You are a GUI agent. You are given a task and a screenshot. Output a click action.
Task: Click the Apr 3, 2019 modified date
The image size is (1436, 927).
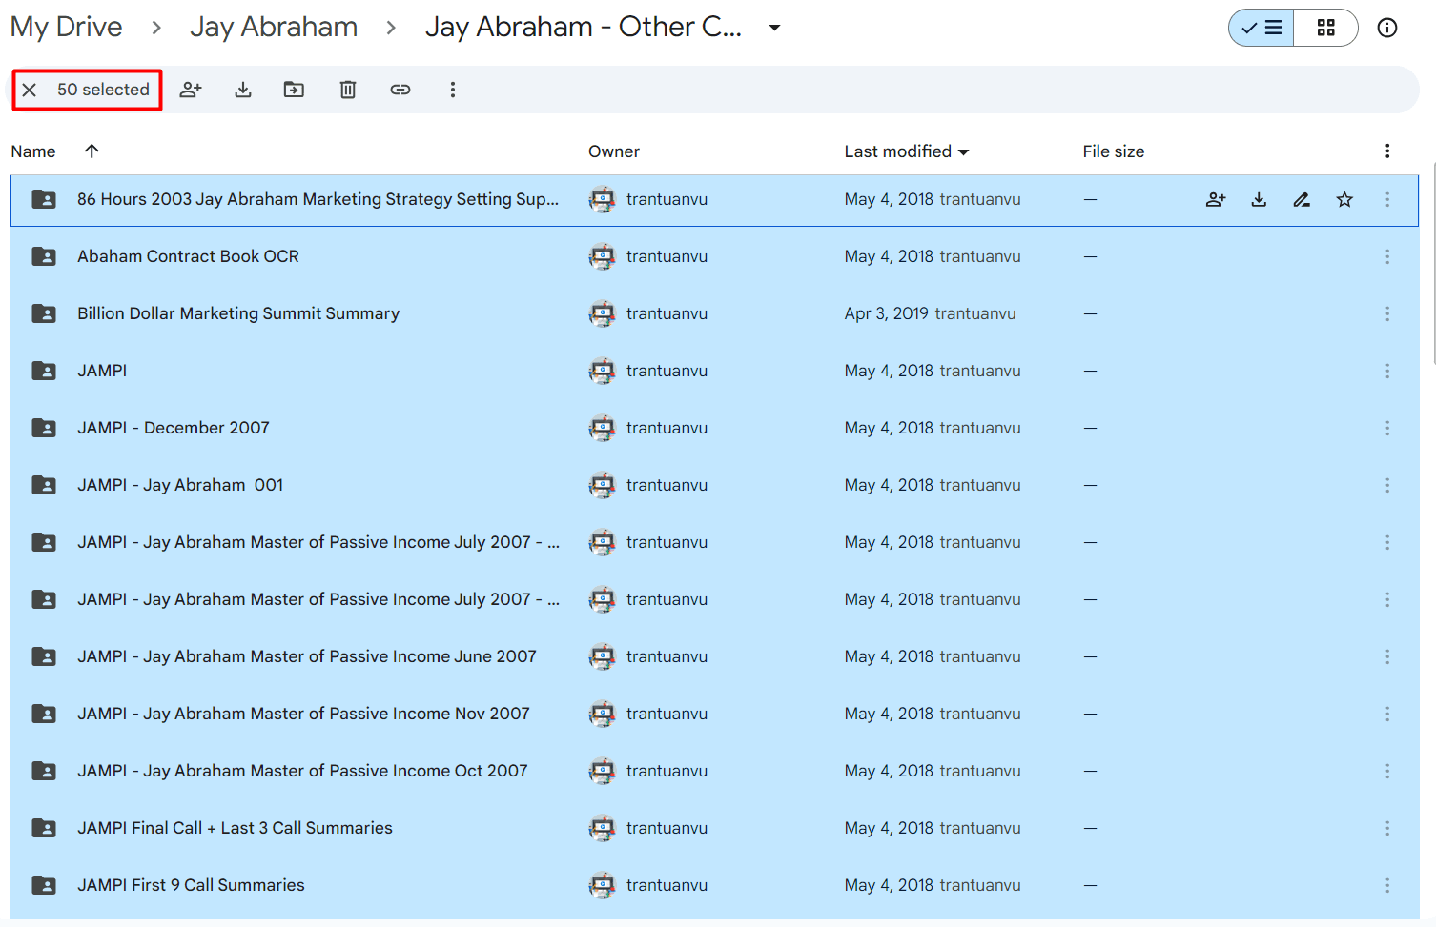click(x=886, y=313)
